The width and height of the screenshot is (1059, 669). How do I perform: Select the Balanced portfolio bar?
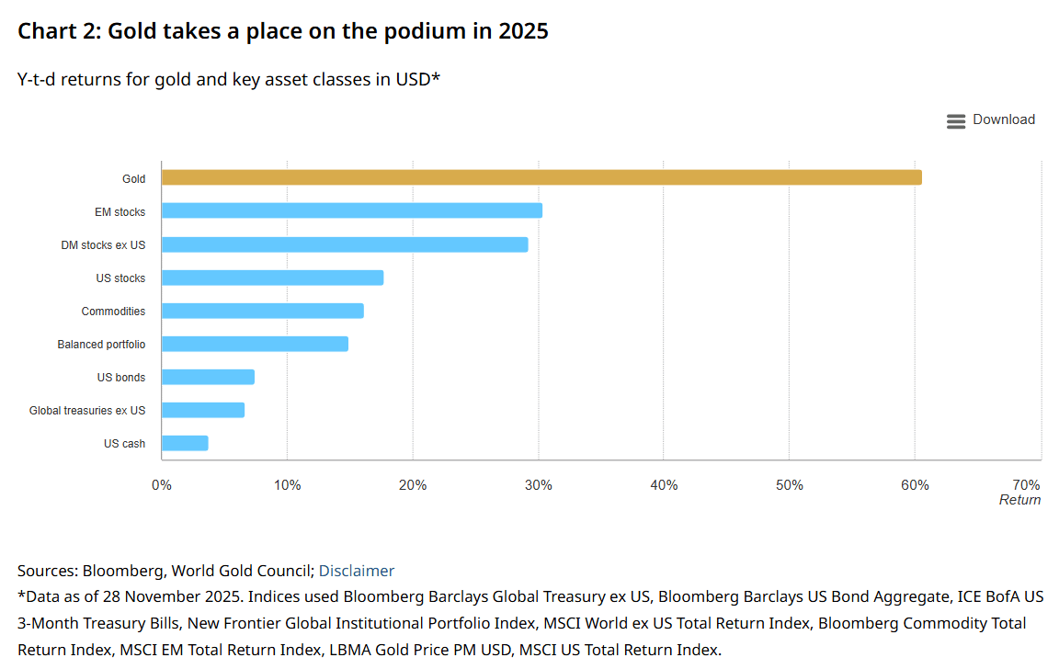click(x=256, y=344)
